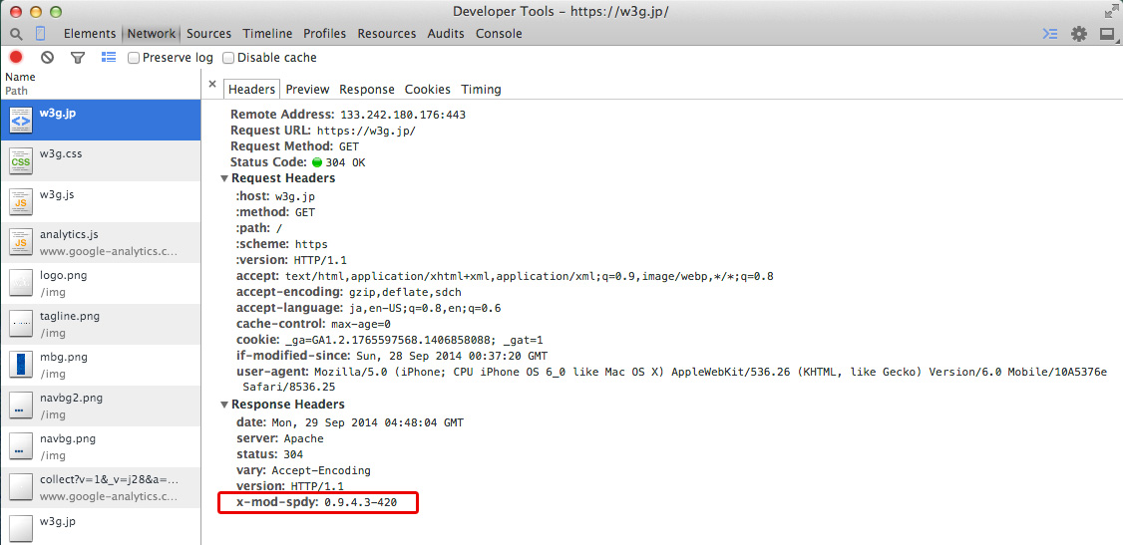The height and width of the screenshot is (545, 1123).
Task: Change dock side icon
Action: tap(1107, 34)
